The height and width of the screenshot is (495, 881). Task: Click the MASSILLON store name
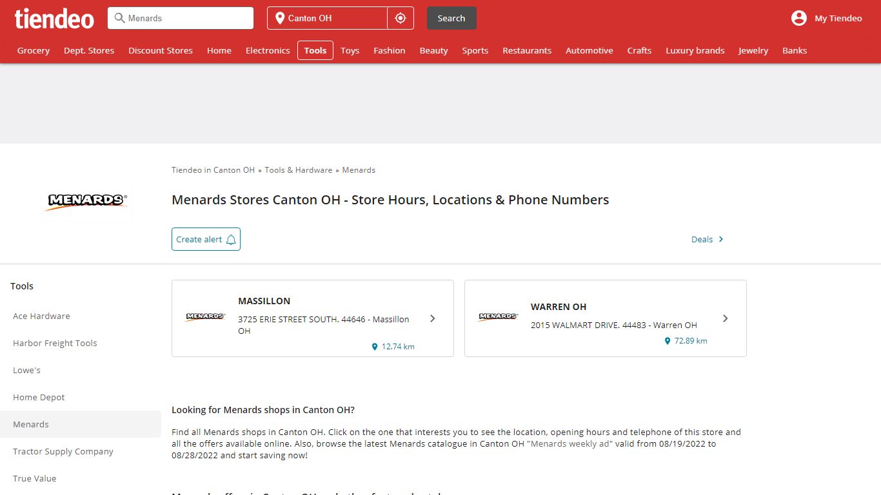pos(264,301)
